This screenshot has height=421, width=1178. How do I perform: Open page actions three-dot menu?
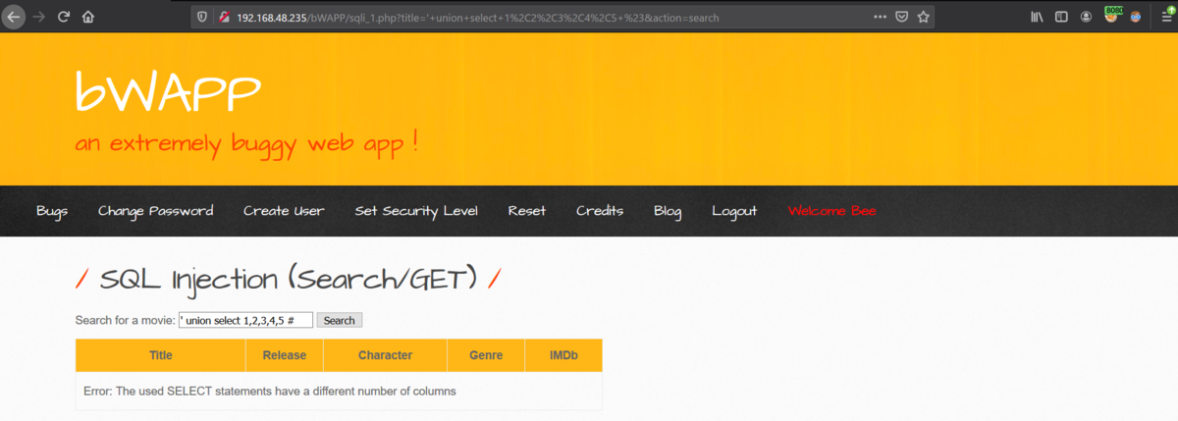click(880, 17)
